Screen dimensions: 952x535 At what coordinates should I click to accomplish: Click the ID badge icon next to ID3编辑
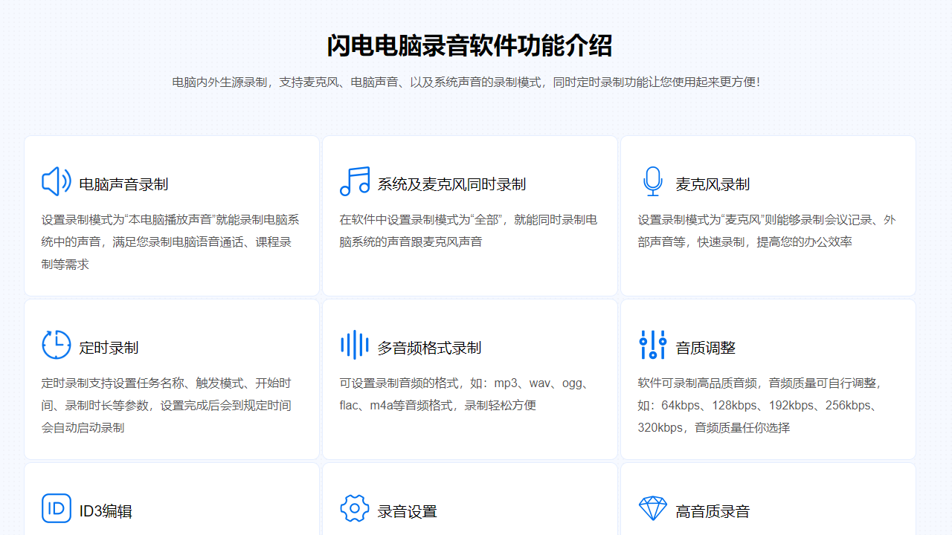(56, 508)
